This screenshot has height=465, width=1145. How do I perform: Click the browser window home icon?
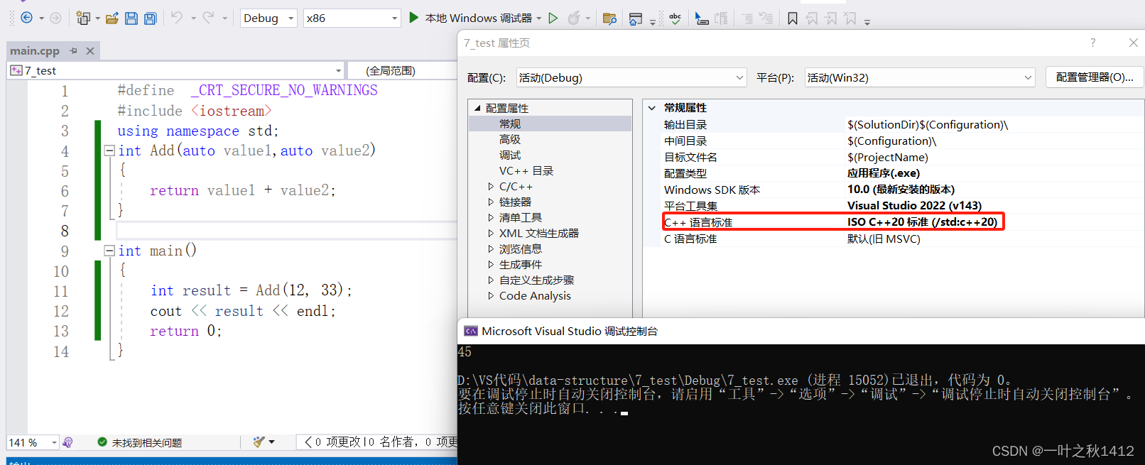point(636,18)
